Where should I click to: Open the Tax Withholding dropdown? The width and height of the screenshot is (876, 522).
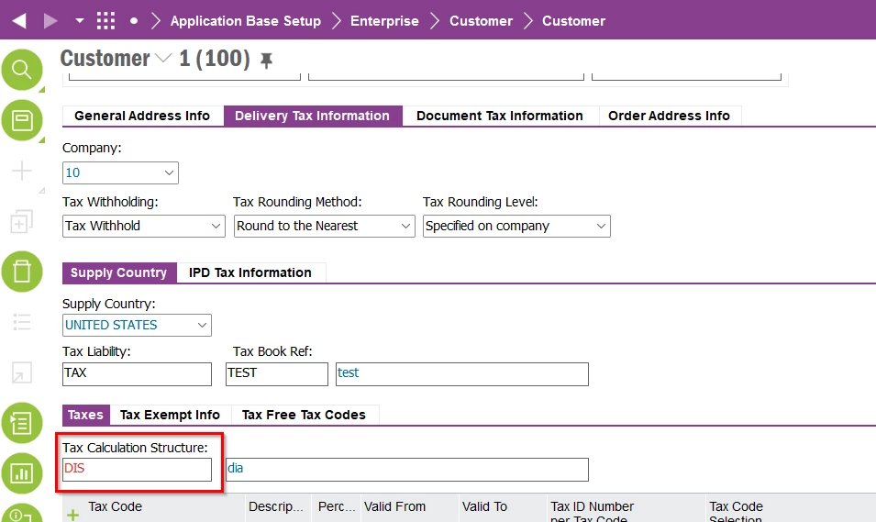coord(144,226)
